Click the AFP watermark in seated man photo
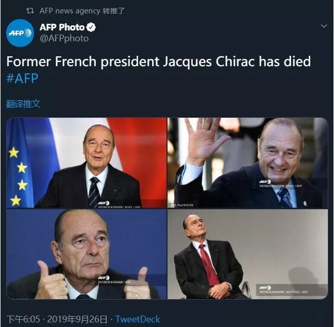The width and height of the screenshot is (334, 327). [265, 288]
